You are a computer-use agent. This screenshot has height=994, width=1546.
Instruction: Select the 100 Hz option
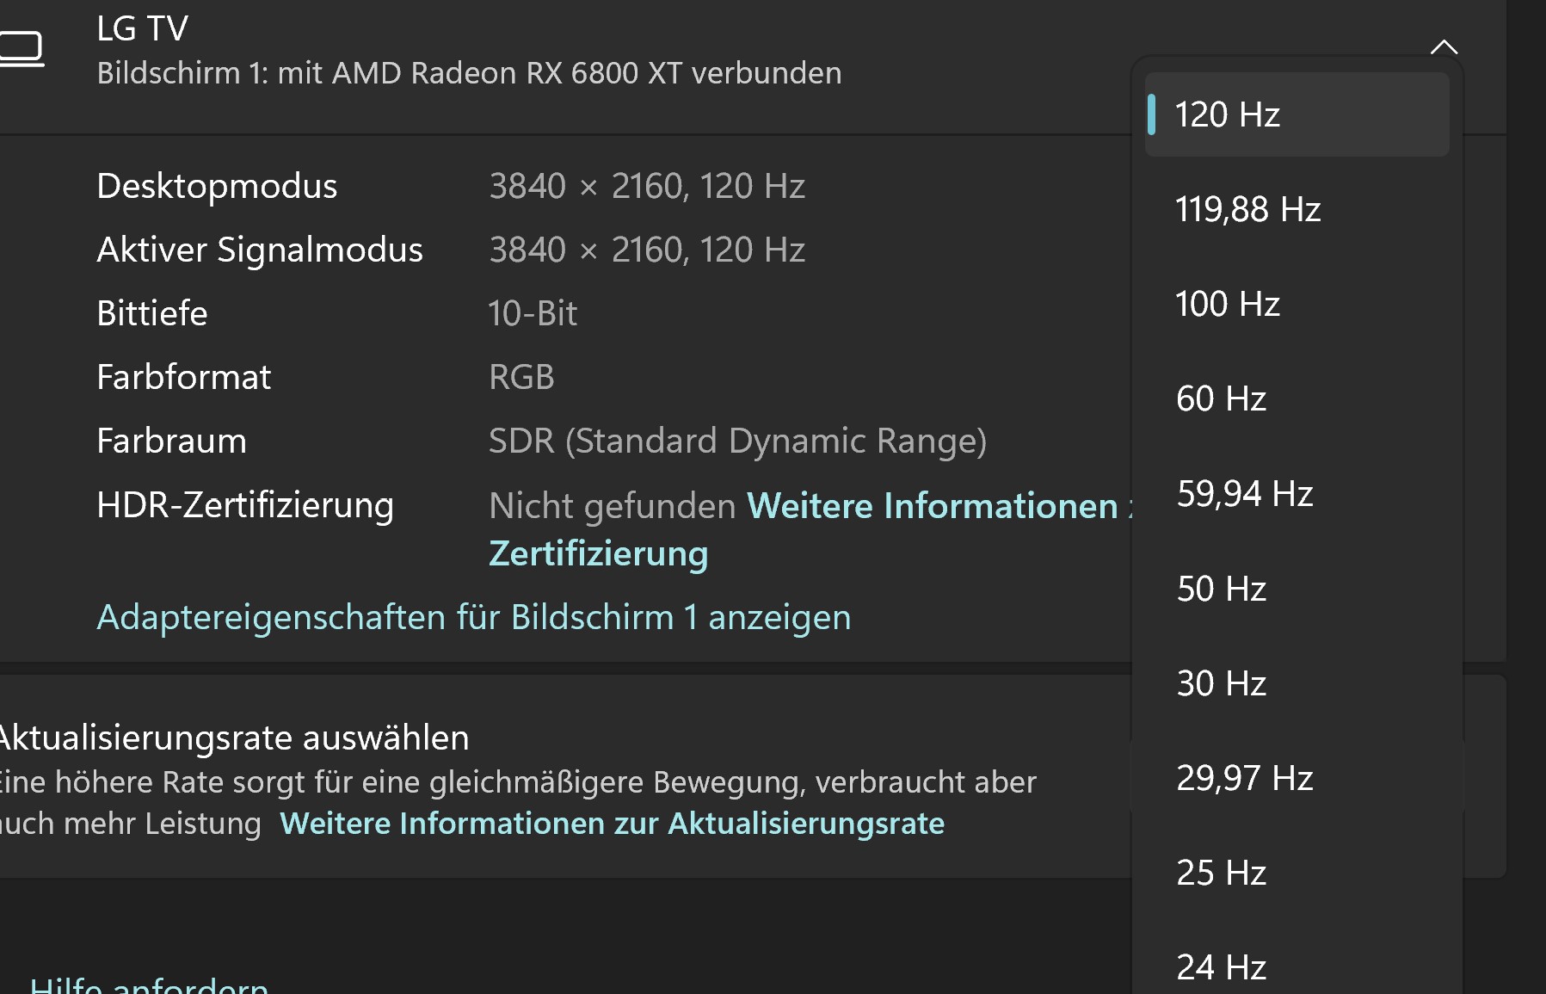coord(1227,303)
